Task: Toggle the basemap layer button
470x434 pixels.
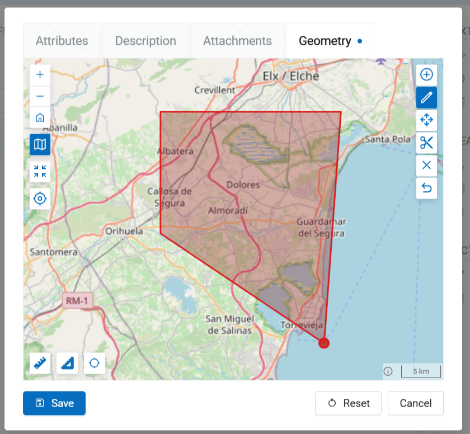Action: pos(40,145)
